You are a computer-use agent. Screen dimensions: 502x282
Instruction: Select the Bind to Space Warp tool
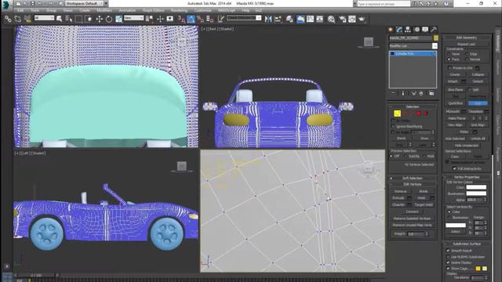27,19
